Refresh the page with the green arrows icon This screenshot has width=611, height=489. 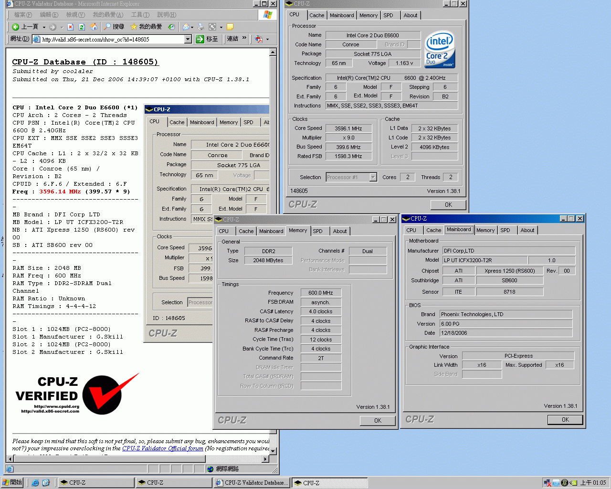(82, 27)
